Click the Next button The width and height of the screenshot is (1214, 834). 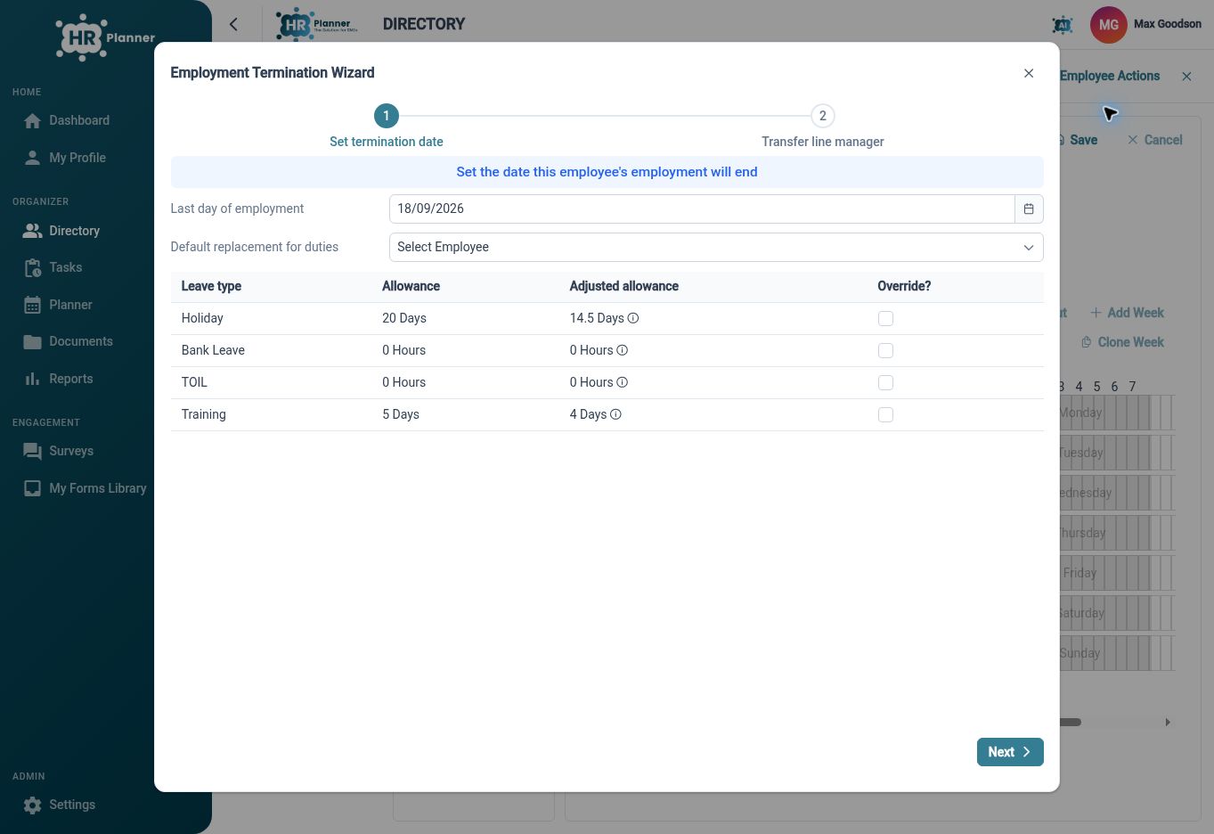[1010, 752]
